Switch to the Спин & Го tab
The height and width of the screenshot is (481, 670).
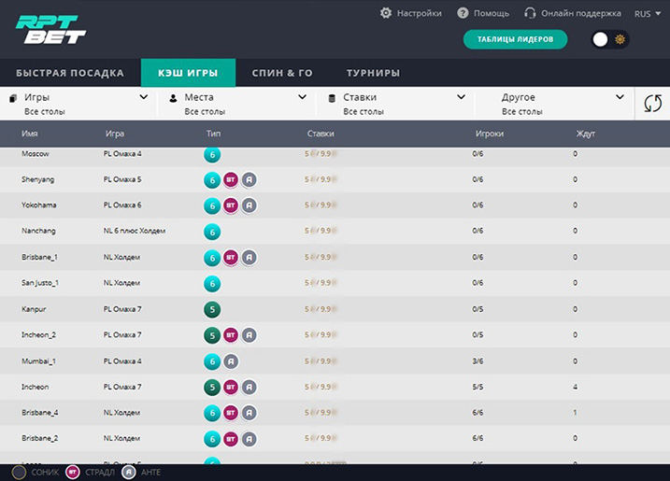tap(282, 73)
